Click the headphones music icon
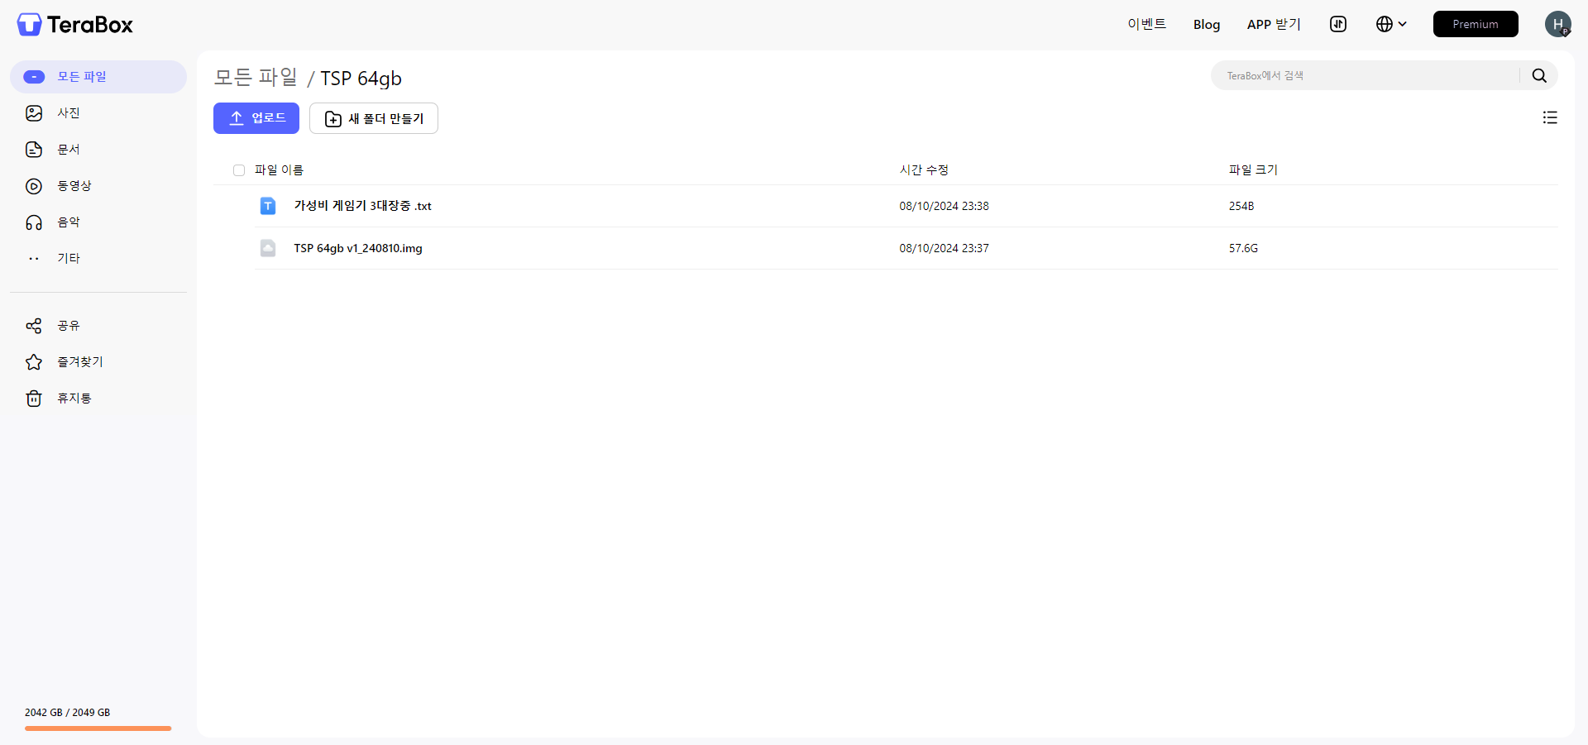The image size is (1588, 745). tap(34, 222)
